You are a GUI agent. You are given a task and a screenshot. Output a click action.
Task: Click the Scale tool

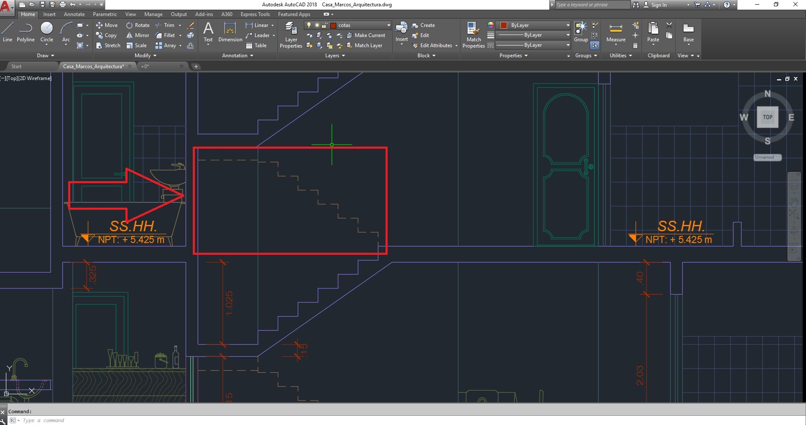tap(136, 45)
